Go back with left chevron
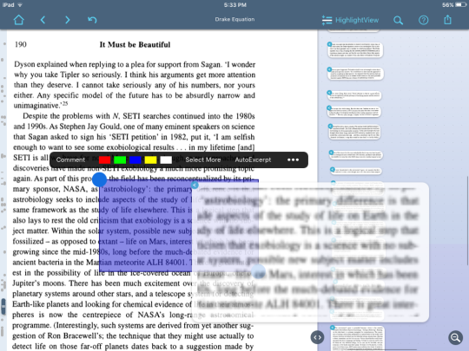The width and height of the screenshot is (469, 351). click(43, 20)
